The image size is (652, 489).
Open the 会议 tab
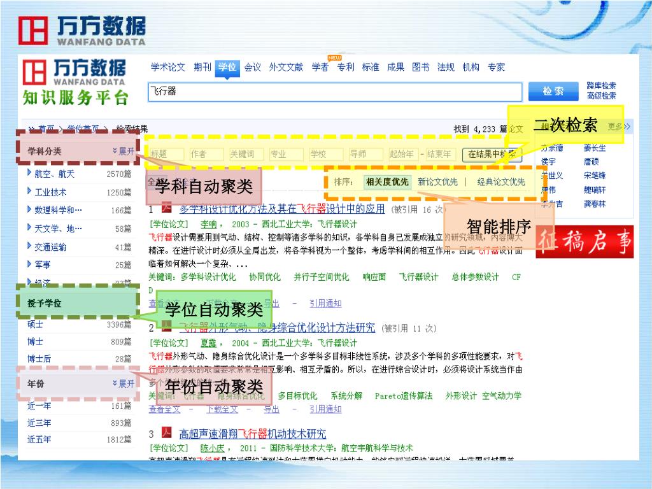252,67
